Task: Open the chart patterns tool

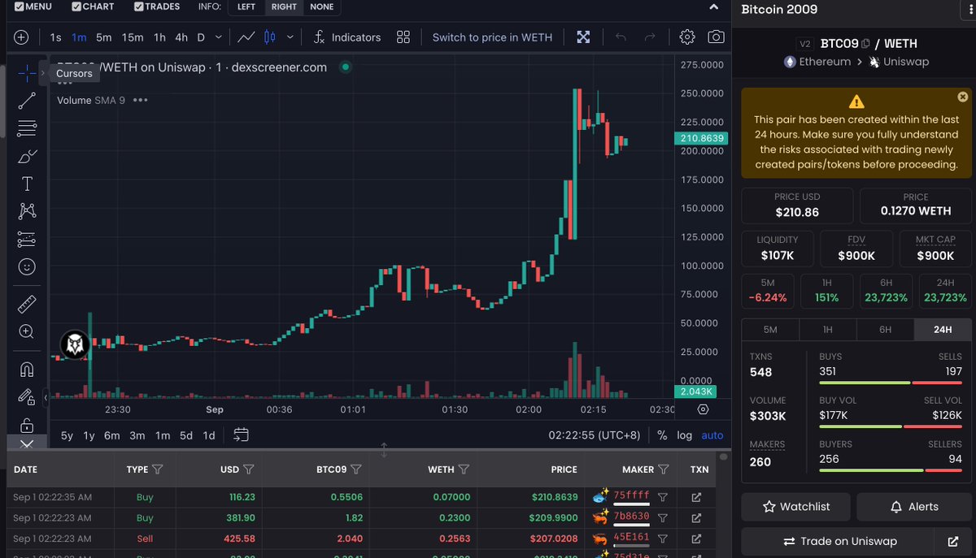Action: [26, 211]
